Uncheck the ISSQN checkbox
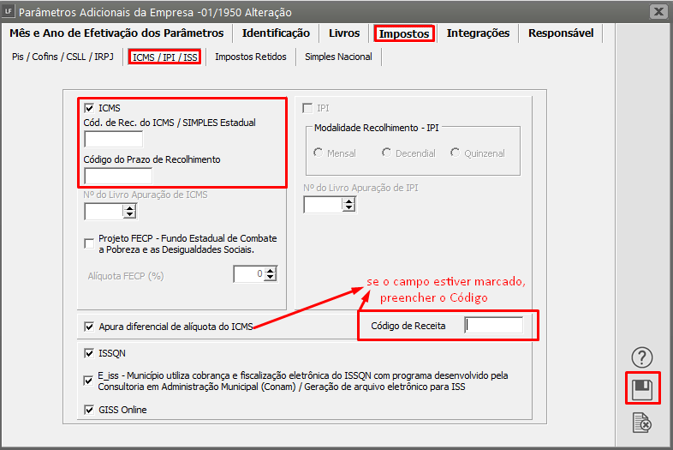This screenshot has height=450, width=673. coord(89,353)
